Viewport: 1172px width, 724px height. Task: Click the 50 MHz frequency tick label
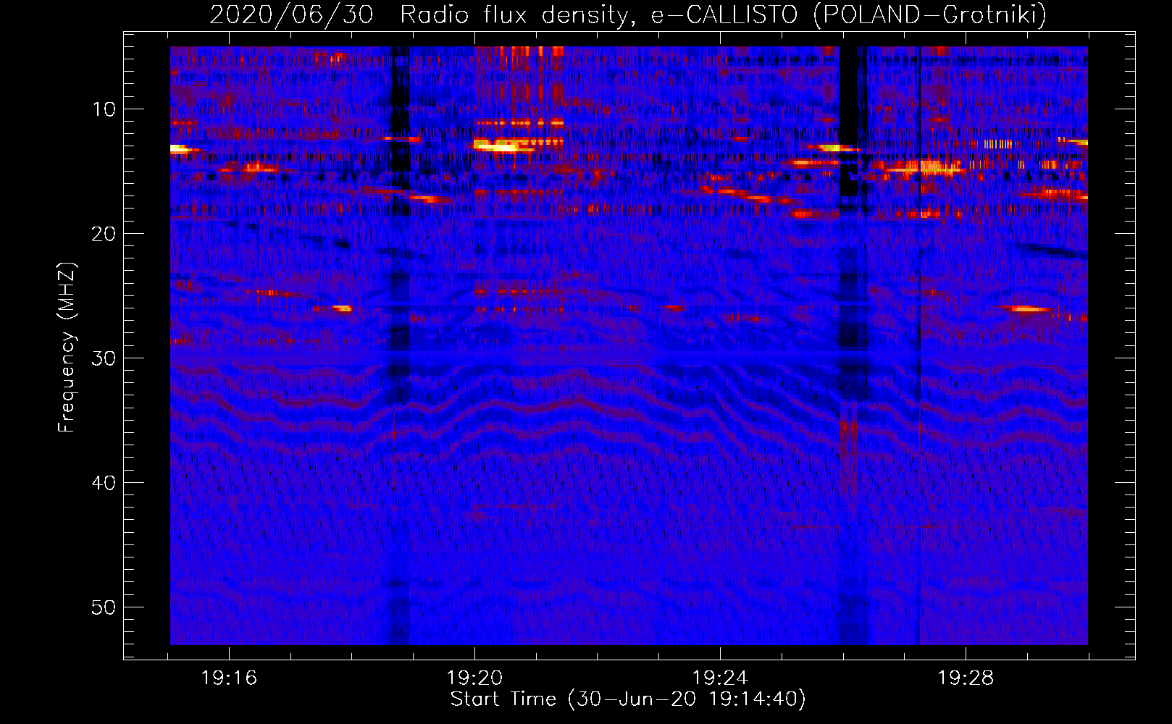click(x=104, y=607)
